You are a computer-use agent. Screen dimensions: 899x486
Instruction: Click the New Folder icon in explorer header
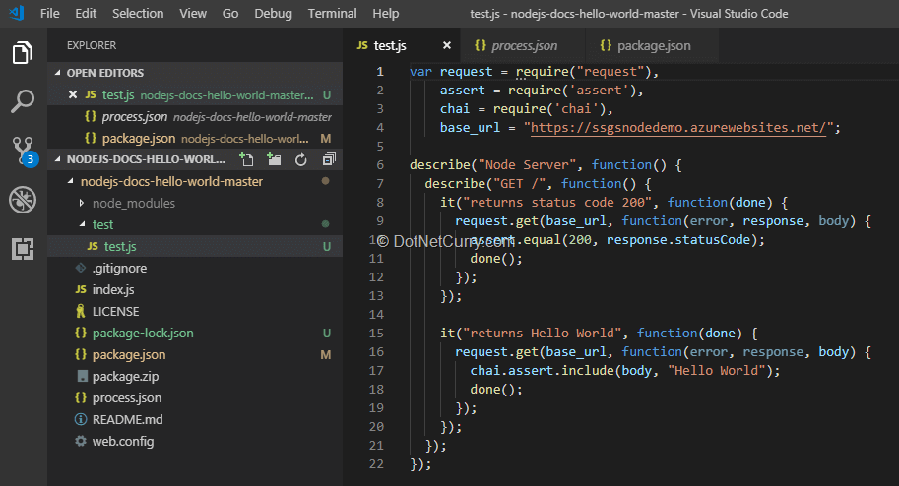274,159
